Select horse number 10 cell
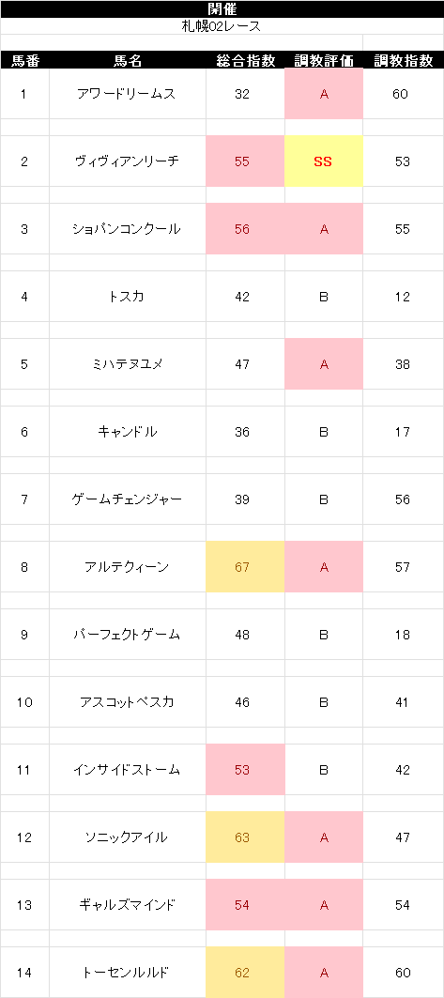Screen dimensions: 444x998 (x=24, y=702)
